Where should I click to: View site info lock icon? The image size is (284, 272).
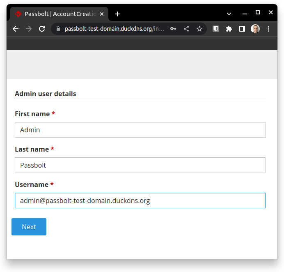click(x=58, y=29)
